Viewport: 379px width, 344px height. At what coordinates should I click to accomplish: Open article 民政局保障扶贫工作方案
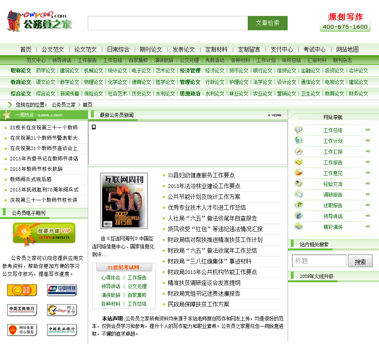tap(198, 304)
